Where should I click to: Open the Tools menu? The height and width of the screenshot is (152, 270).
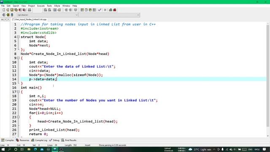[49, 6]
